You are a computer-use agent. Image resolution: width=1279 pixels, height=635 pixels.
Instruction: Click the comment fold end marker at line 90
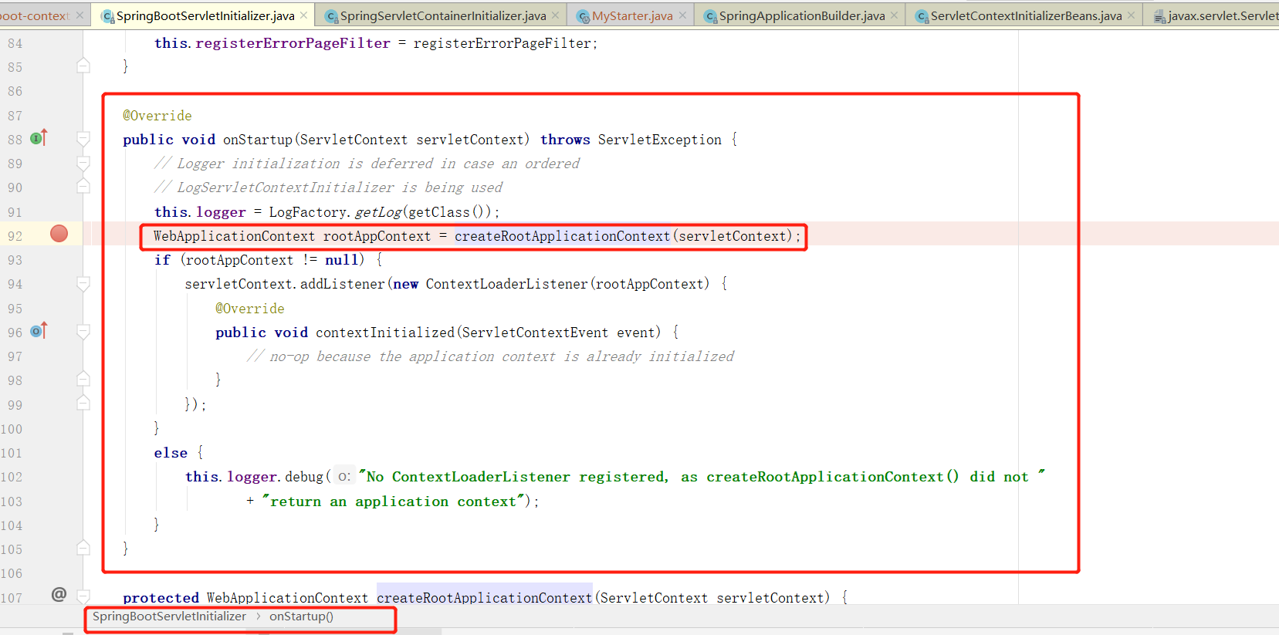click(83, 186)
